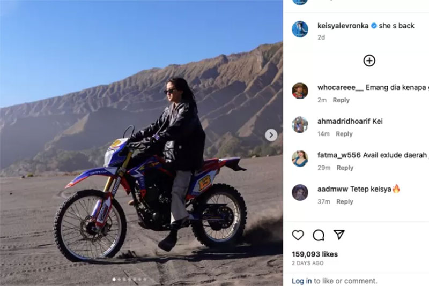Open comments with the speech bubble icon

click(x=319, y=235)
